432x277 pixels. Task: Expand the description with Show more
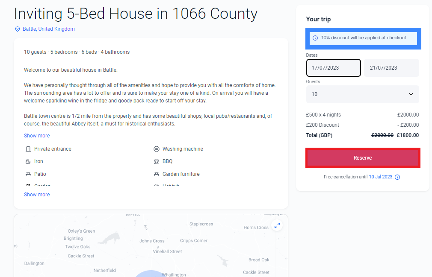click(37, 135)
